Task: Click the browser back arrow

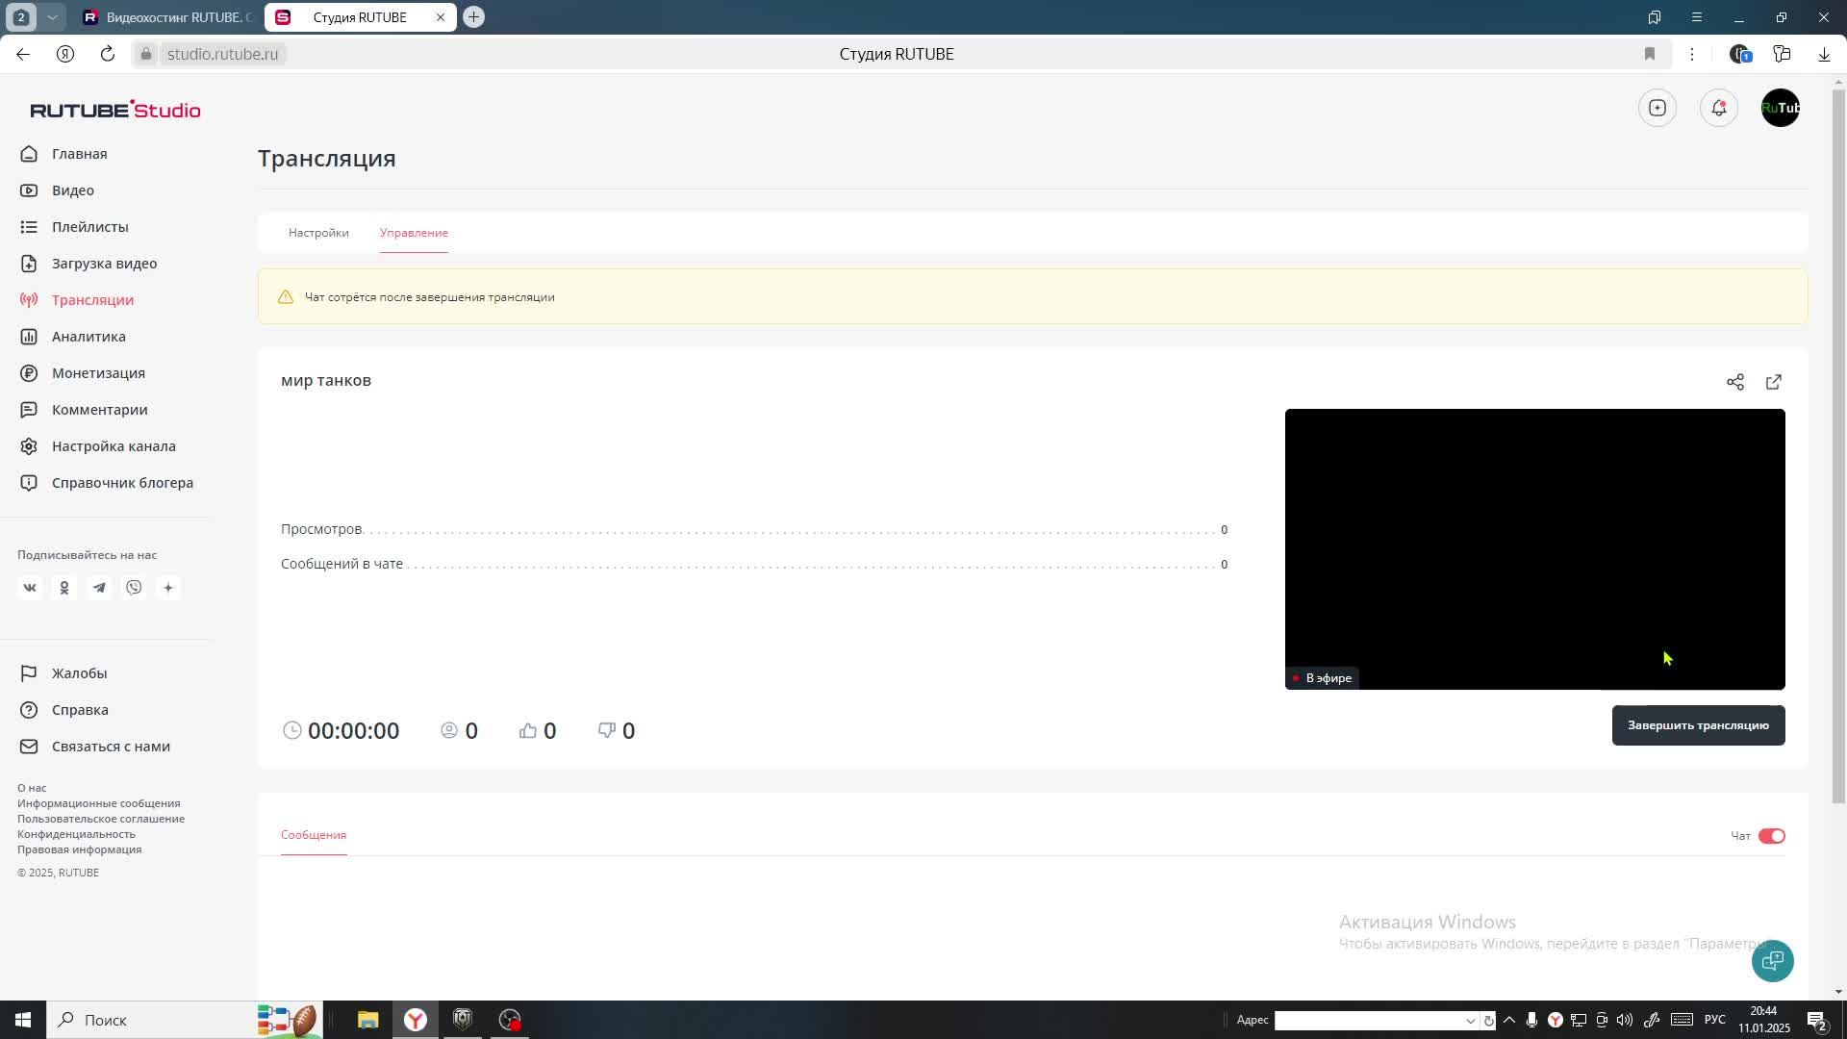Action: click(23, 54)
